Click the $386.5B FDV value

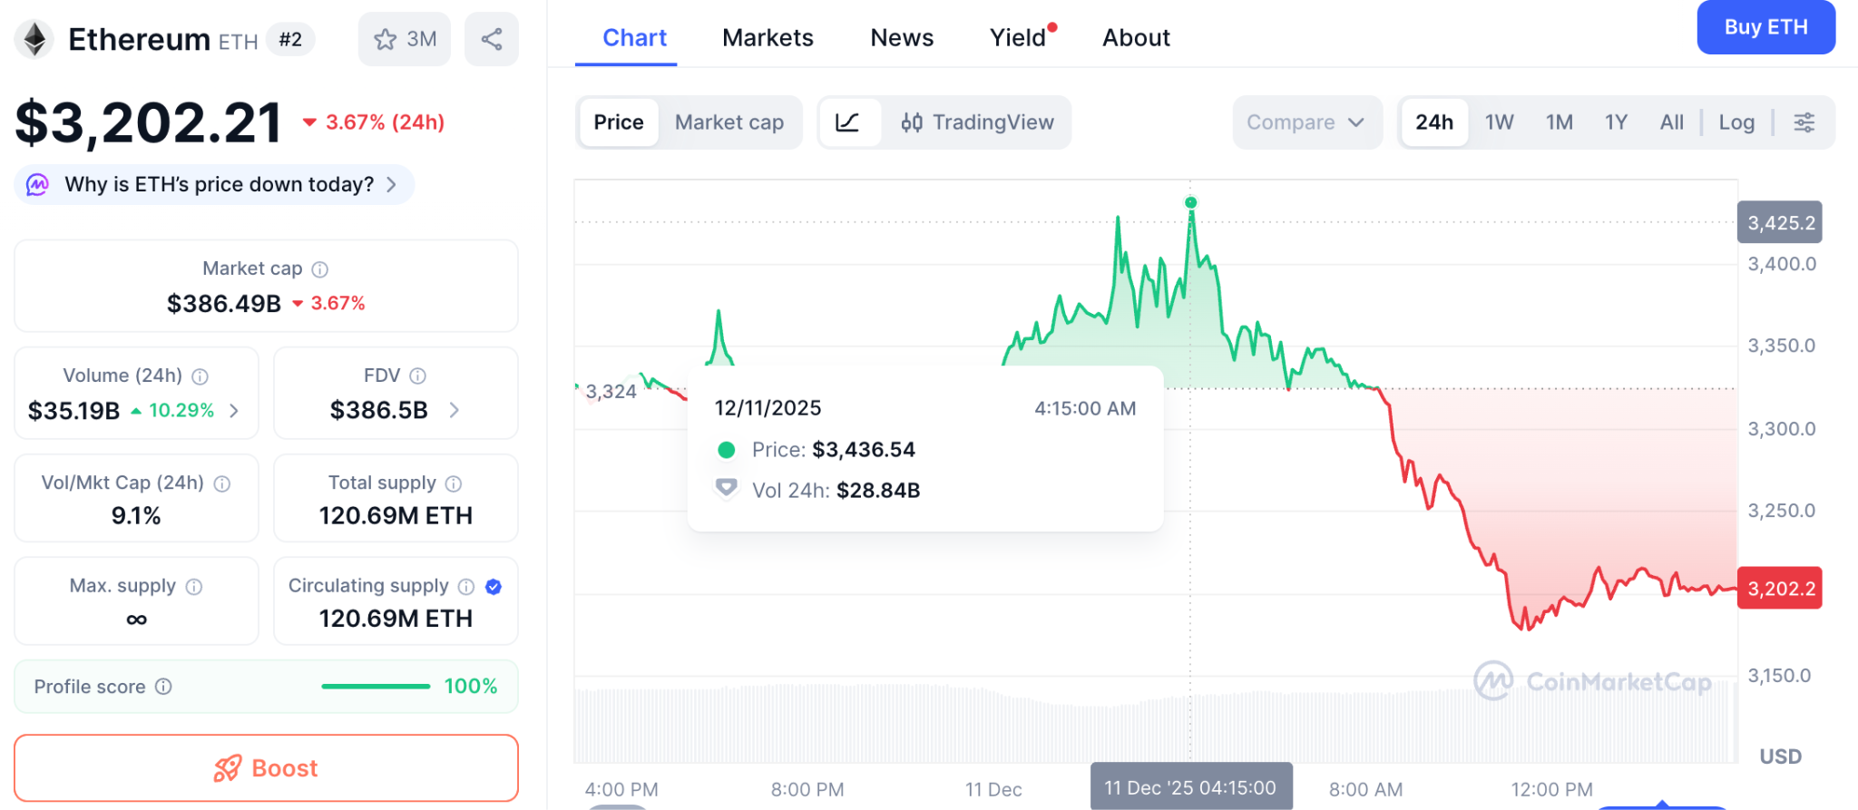coord(379,411)
